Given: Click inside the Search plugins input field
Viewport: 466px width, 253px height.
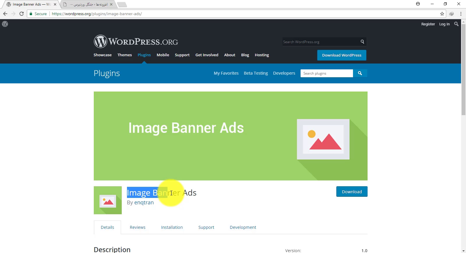Looking at the screenshot, I should (326, 73).
